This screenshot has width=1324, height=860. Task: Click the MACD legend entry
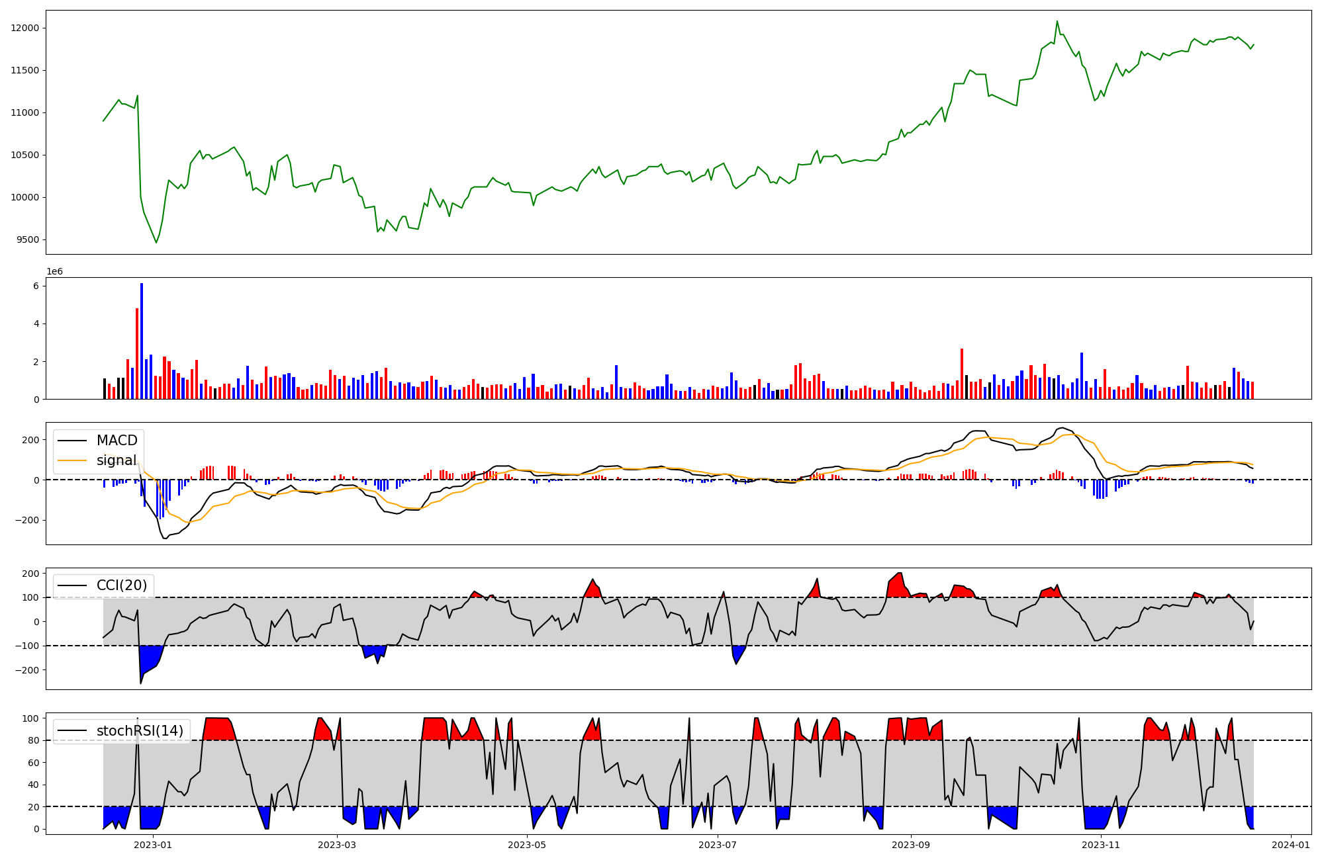(x=117, y=441)
